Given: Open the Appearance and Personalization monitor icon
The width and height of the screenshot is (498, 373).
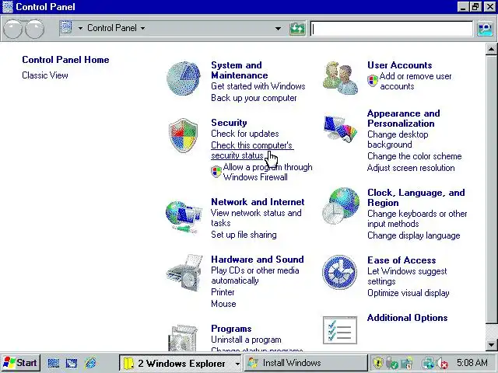Looking at the screenshot, I should pyautogui.click(x=340, y=129).
